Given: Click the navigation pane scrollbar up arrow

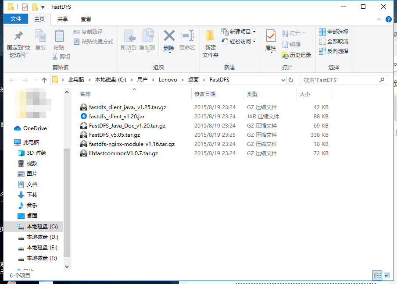Looking at the screenshot, I should (x=67, y=92).
